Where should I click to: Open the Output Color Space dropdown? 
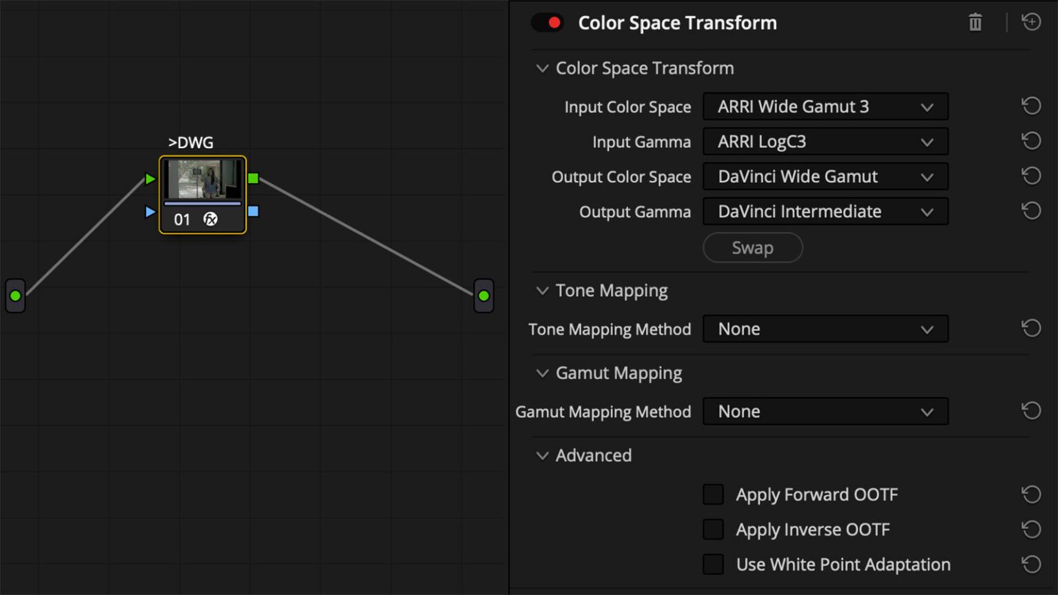click(825, 176)
